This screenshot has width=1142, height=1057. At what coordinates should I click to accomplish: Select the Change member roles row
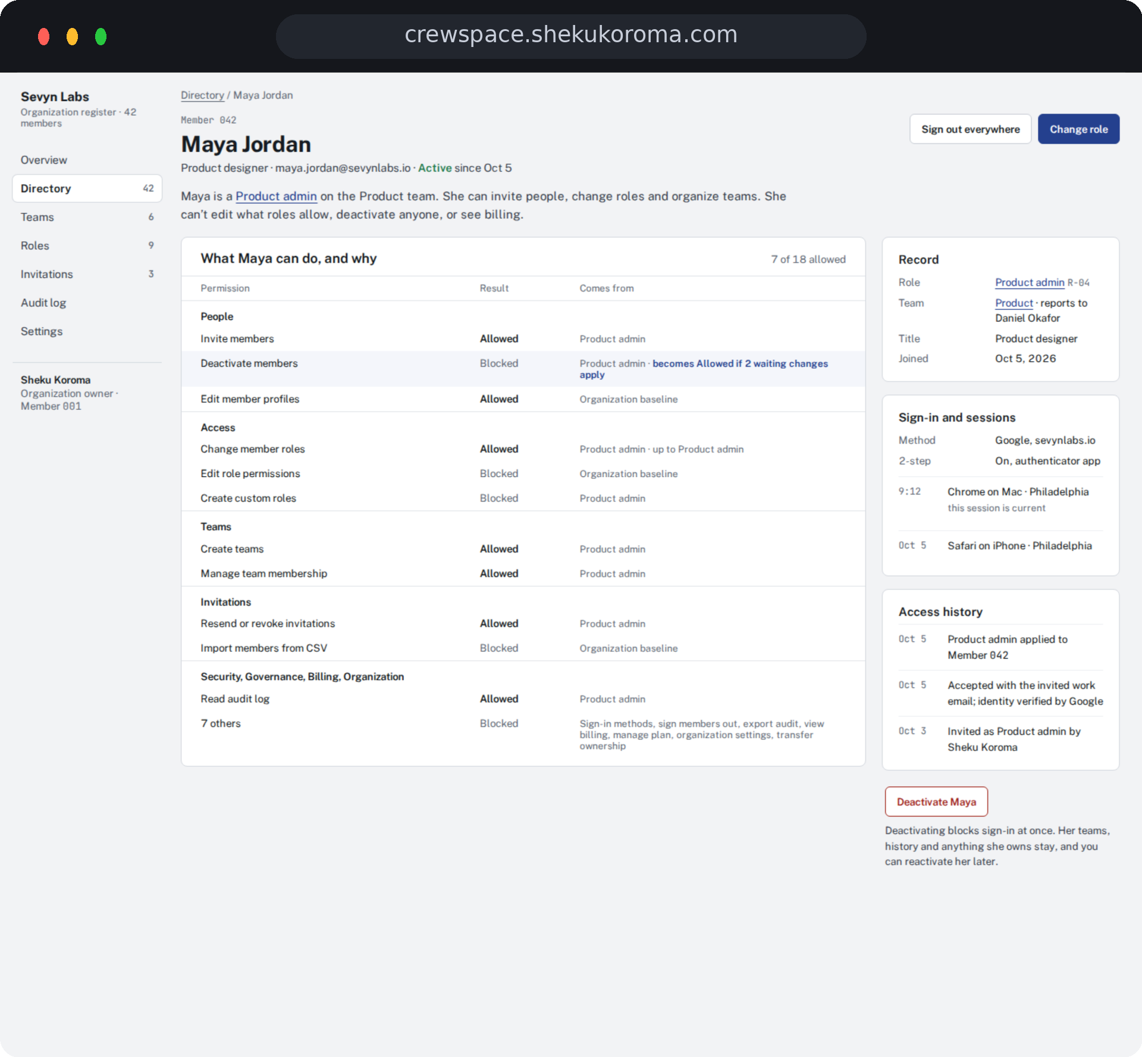pyautogui.click(x=523, y=449)
